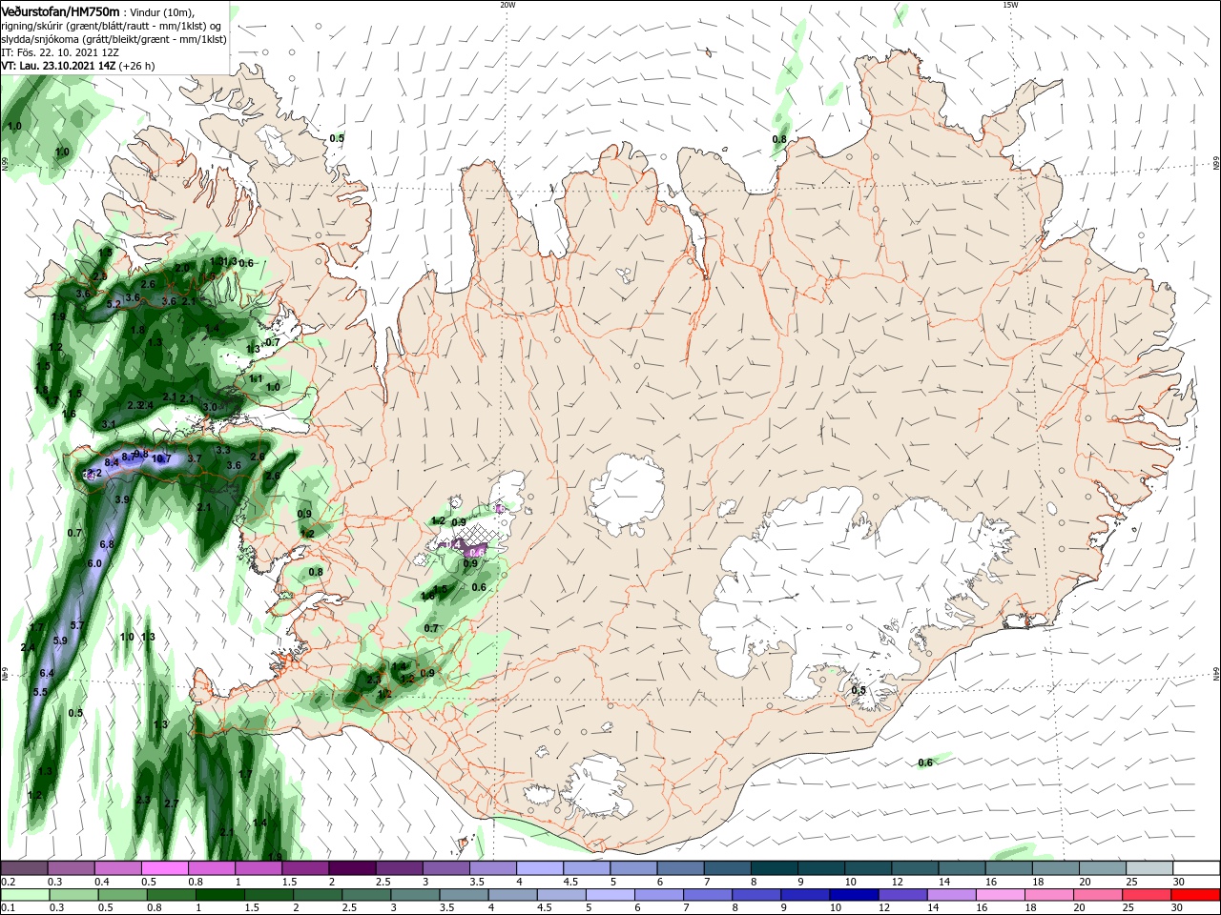Image resolution: width=1221 pixels, height=915 pixels.
Task: Click the '3.9' precipitation value on the map
Action: coord(122,499)
